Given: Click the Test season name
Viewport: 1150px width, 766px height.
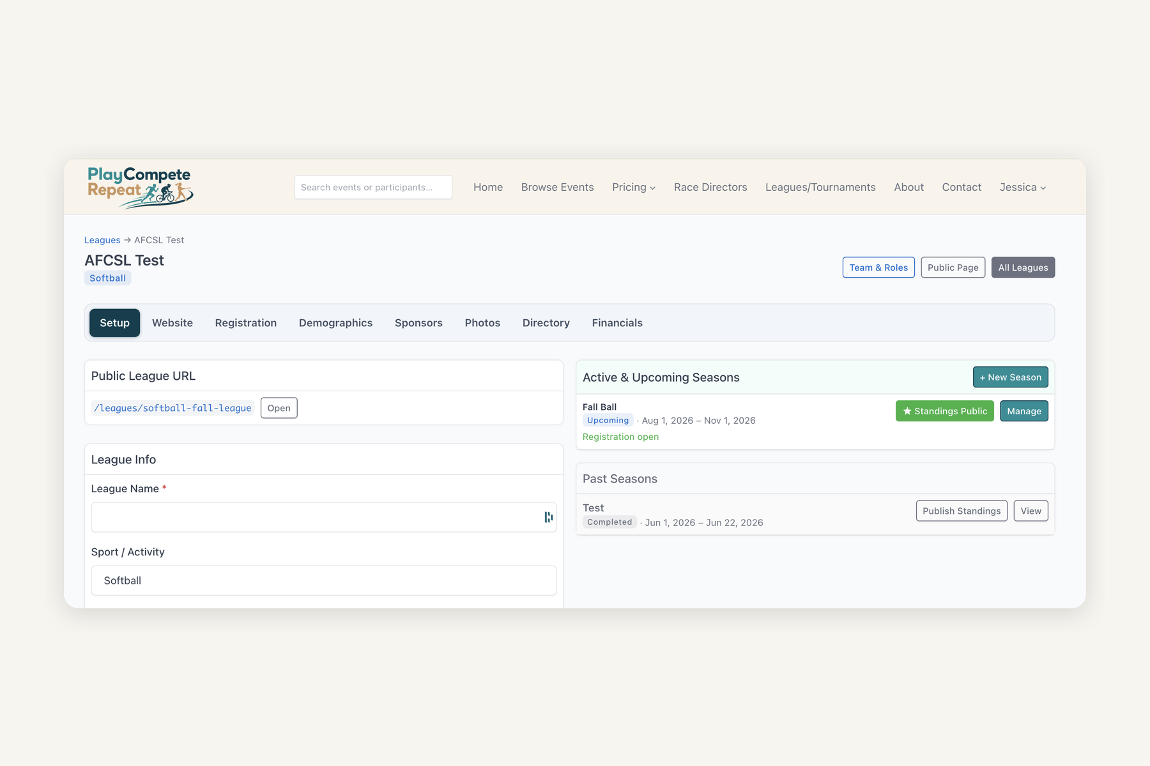Looking at the screenshot, I should [x=593, y=508].
